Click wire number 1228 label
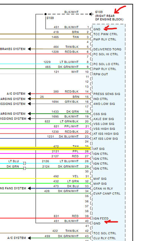The height and width of the screenshot is (241, 144). (x=55, y=52)
